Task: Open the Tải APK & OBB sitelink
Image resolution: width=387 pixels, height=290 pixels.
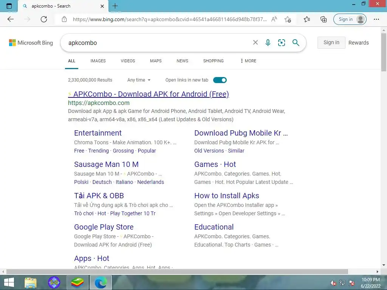Action: coord(99,196)
